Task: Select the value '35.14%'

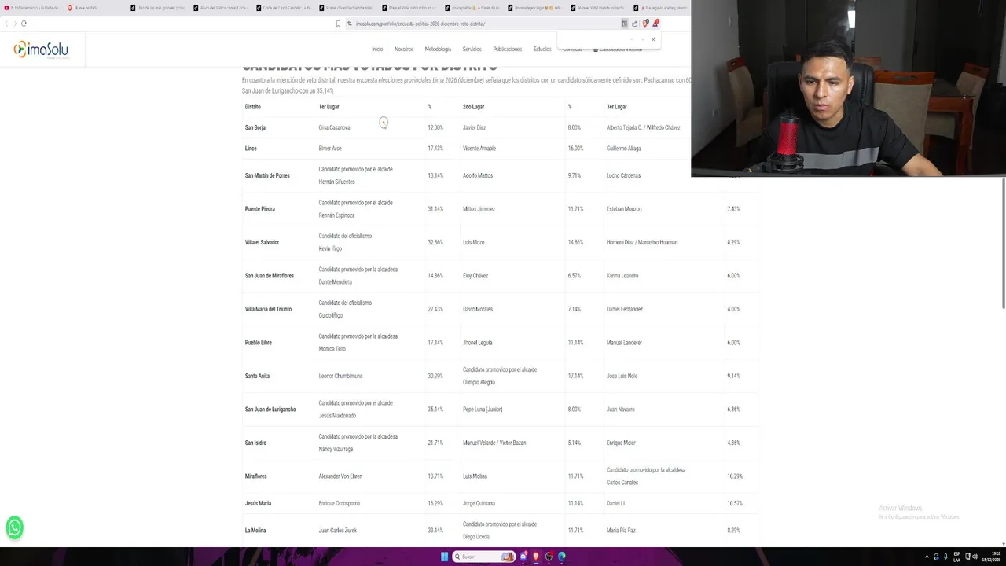Action: [x=435, y=410]
